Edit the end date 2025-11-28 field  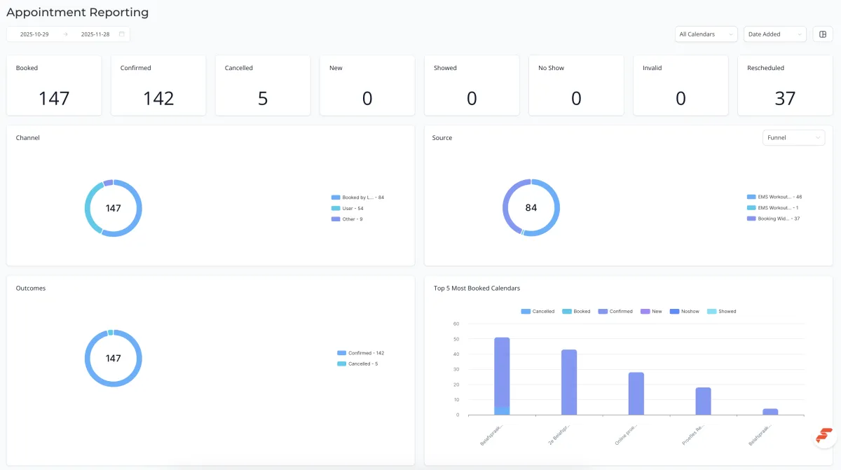95,34
